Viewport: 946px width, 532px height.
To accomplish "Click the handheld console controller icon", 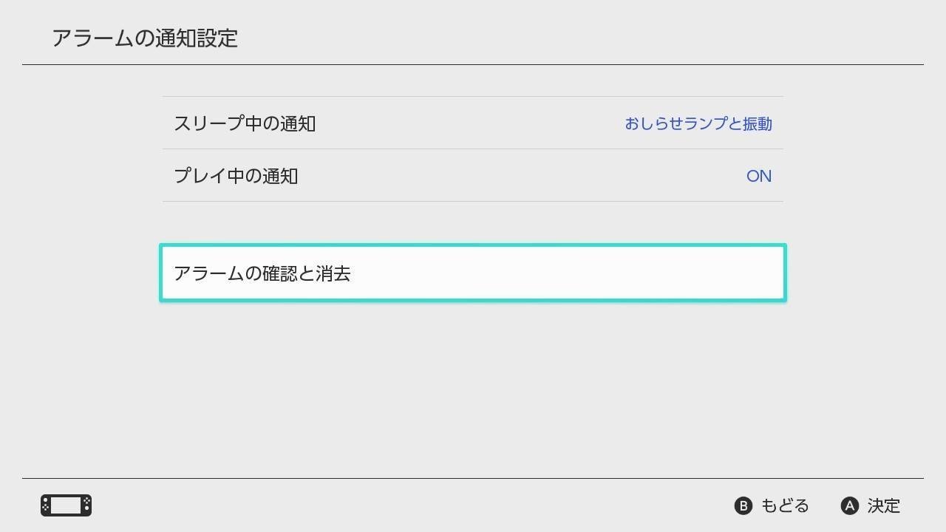I will pyautogui.click(x=66, y=505).
